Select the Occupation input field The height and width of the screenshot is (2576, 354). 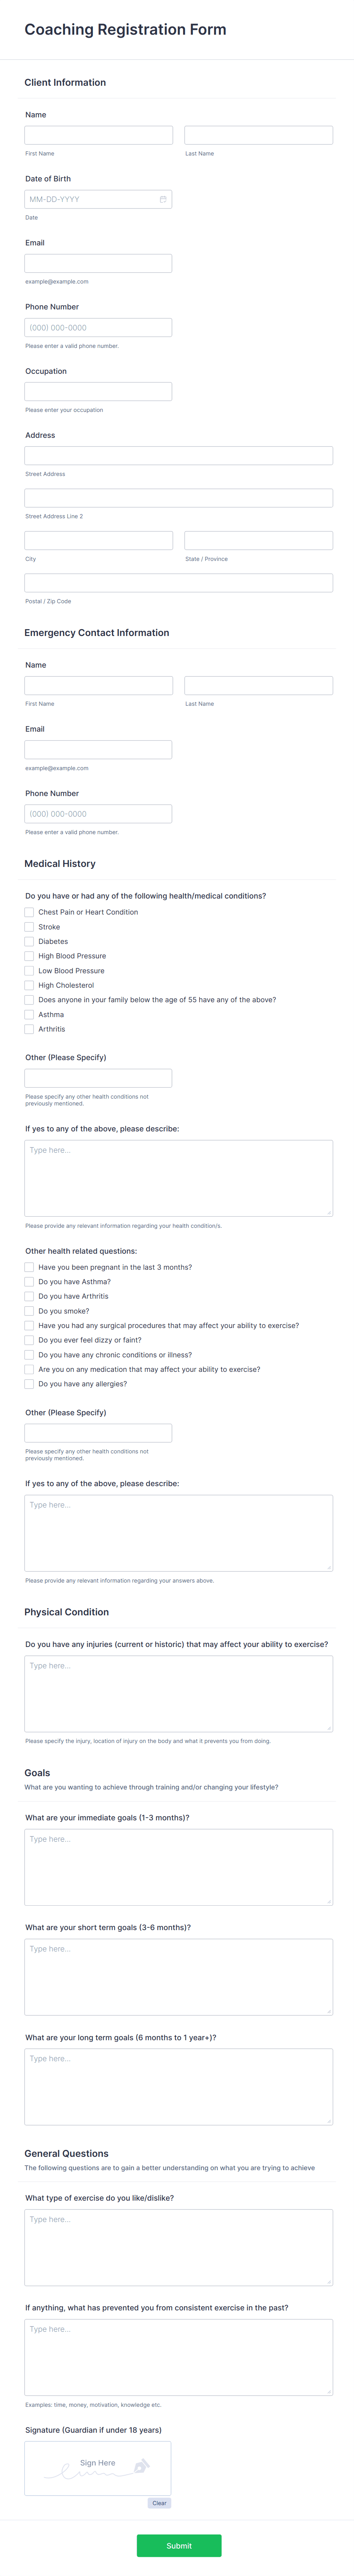coord(97,391)
